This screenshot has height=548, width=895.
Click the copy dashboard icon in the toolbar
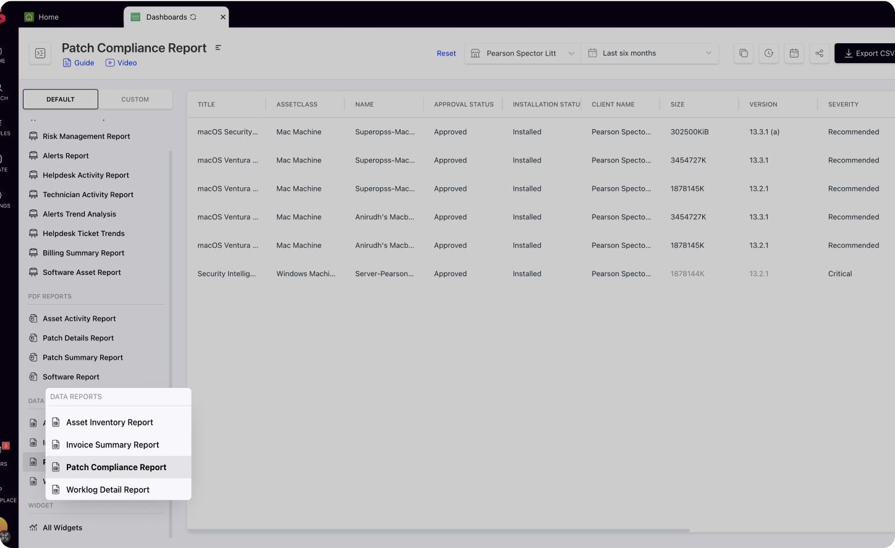pos(744,54)
